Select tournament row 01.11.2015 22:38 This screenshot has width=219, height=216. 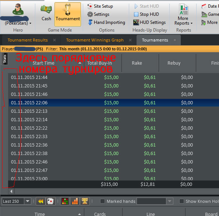point(114,154)
